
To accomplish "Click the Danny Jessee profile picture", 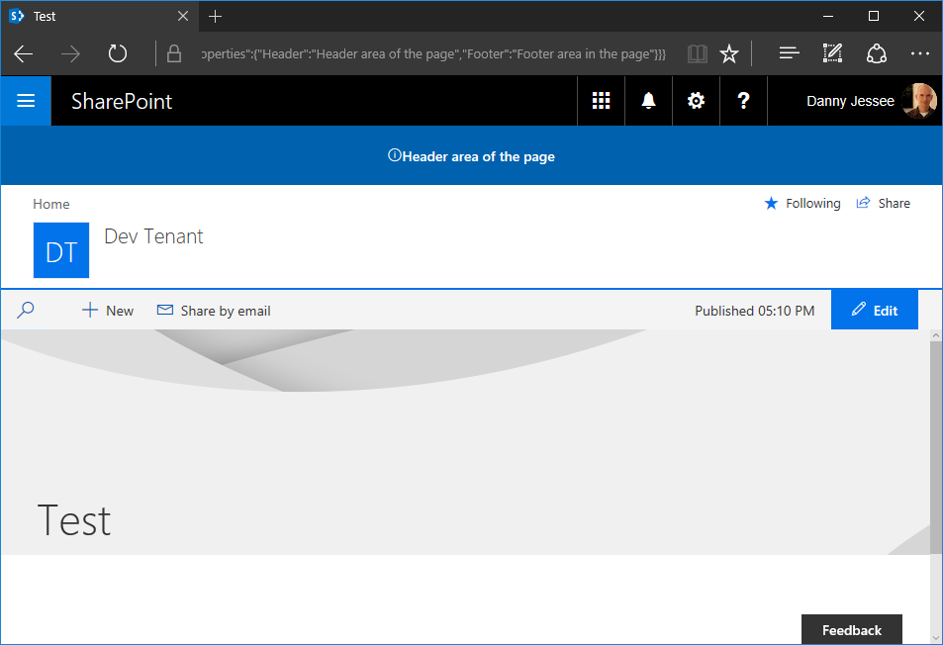I will click(919, 101).
